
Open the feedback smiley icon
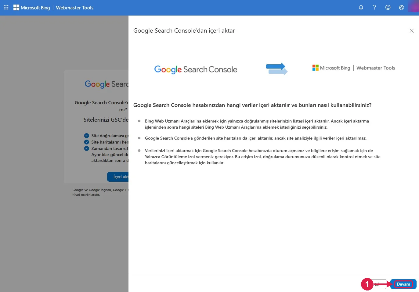[x=388, y=7]
